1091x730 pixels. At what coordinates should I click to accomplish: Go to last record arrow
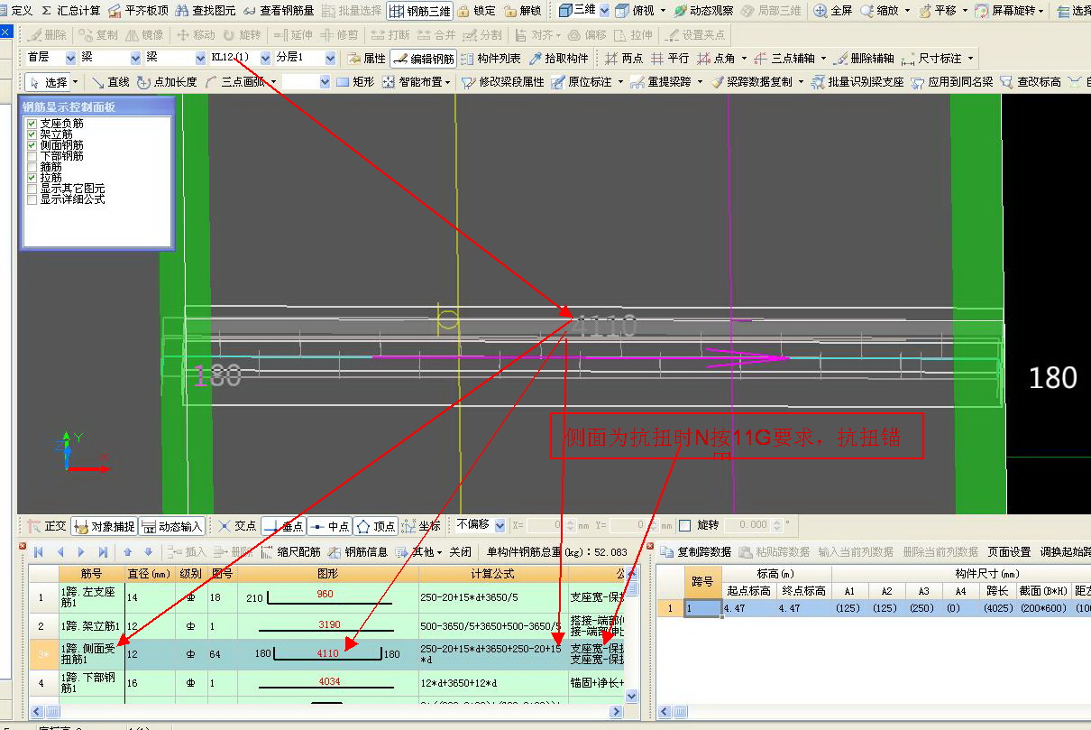pyautogui.click(x=104, y=552)
